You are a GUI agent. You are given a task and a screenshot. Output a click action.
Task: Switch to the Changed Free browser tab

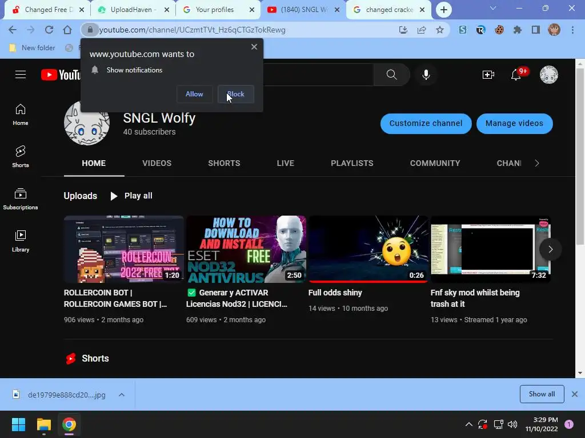[46, 10]
